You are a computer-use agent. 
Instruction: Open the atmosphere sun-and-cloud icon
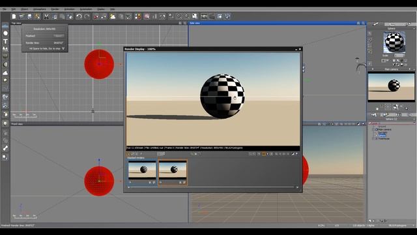pos(113,16)
